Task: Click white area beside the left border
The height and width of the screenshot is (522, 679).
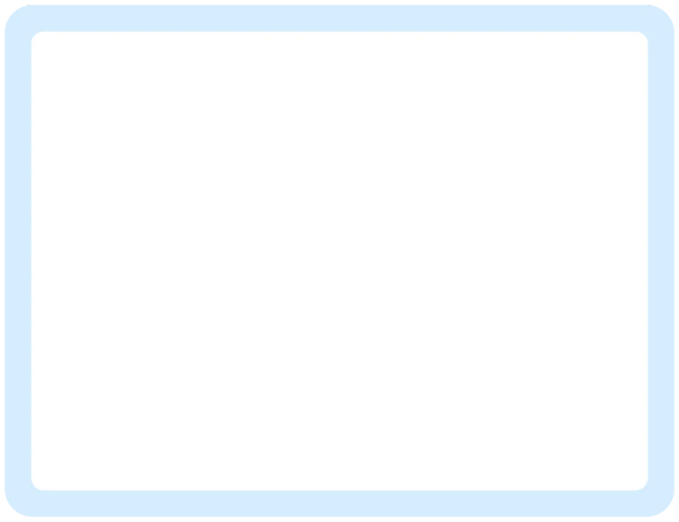Action: click(x=39, y=261)
